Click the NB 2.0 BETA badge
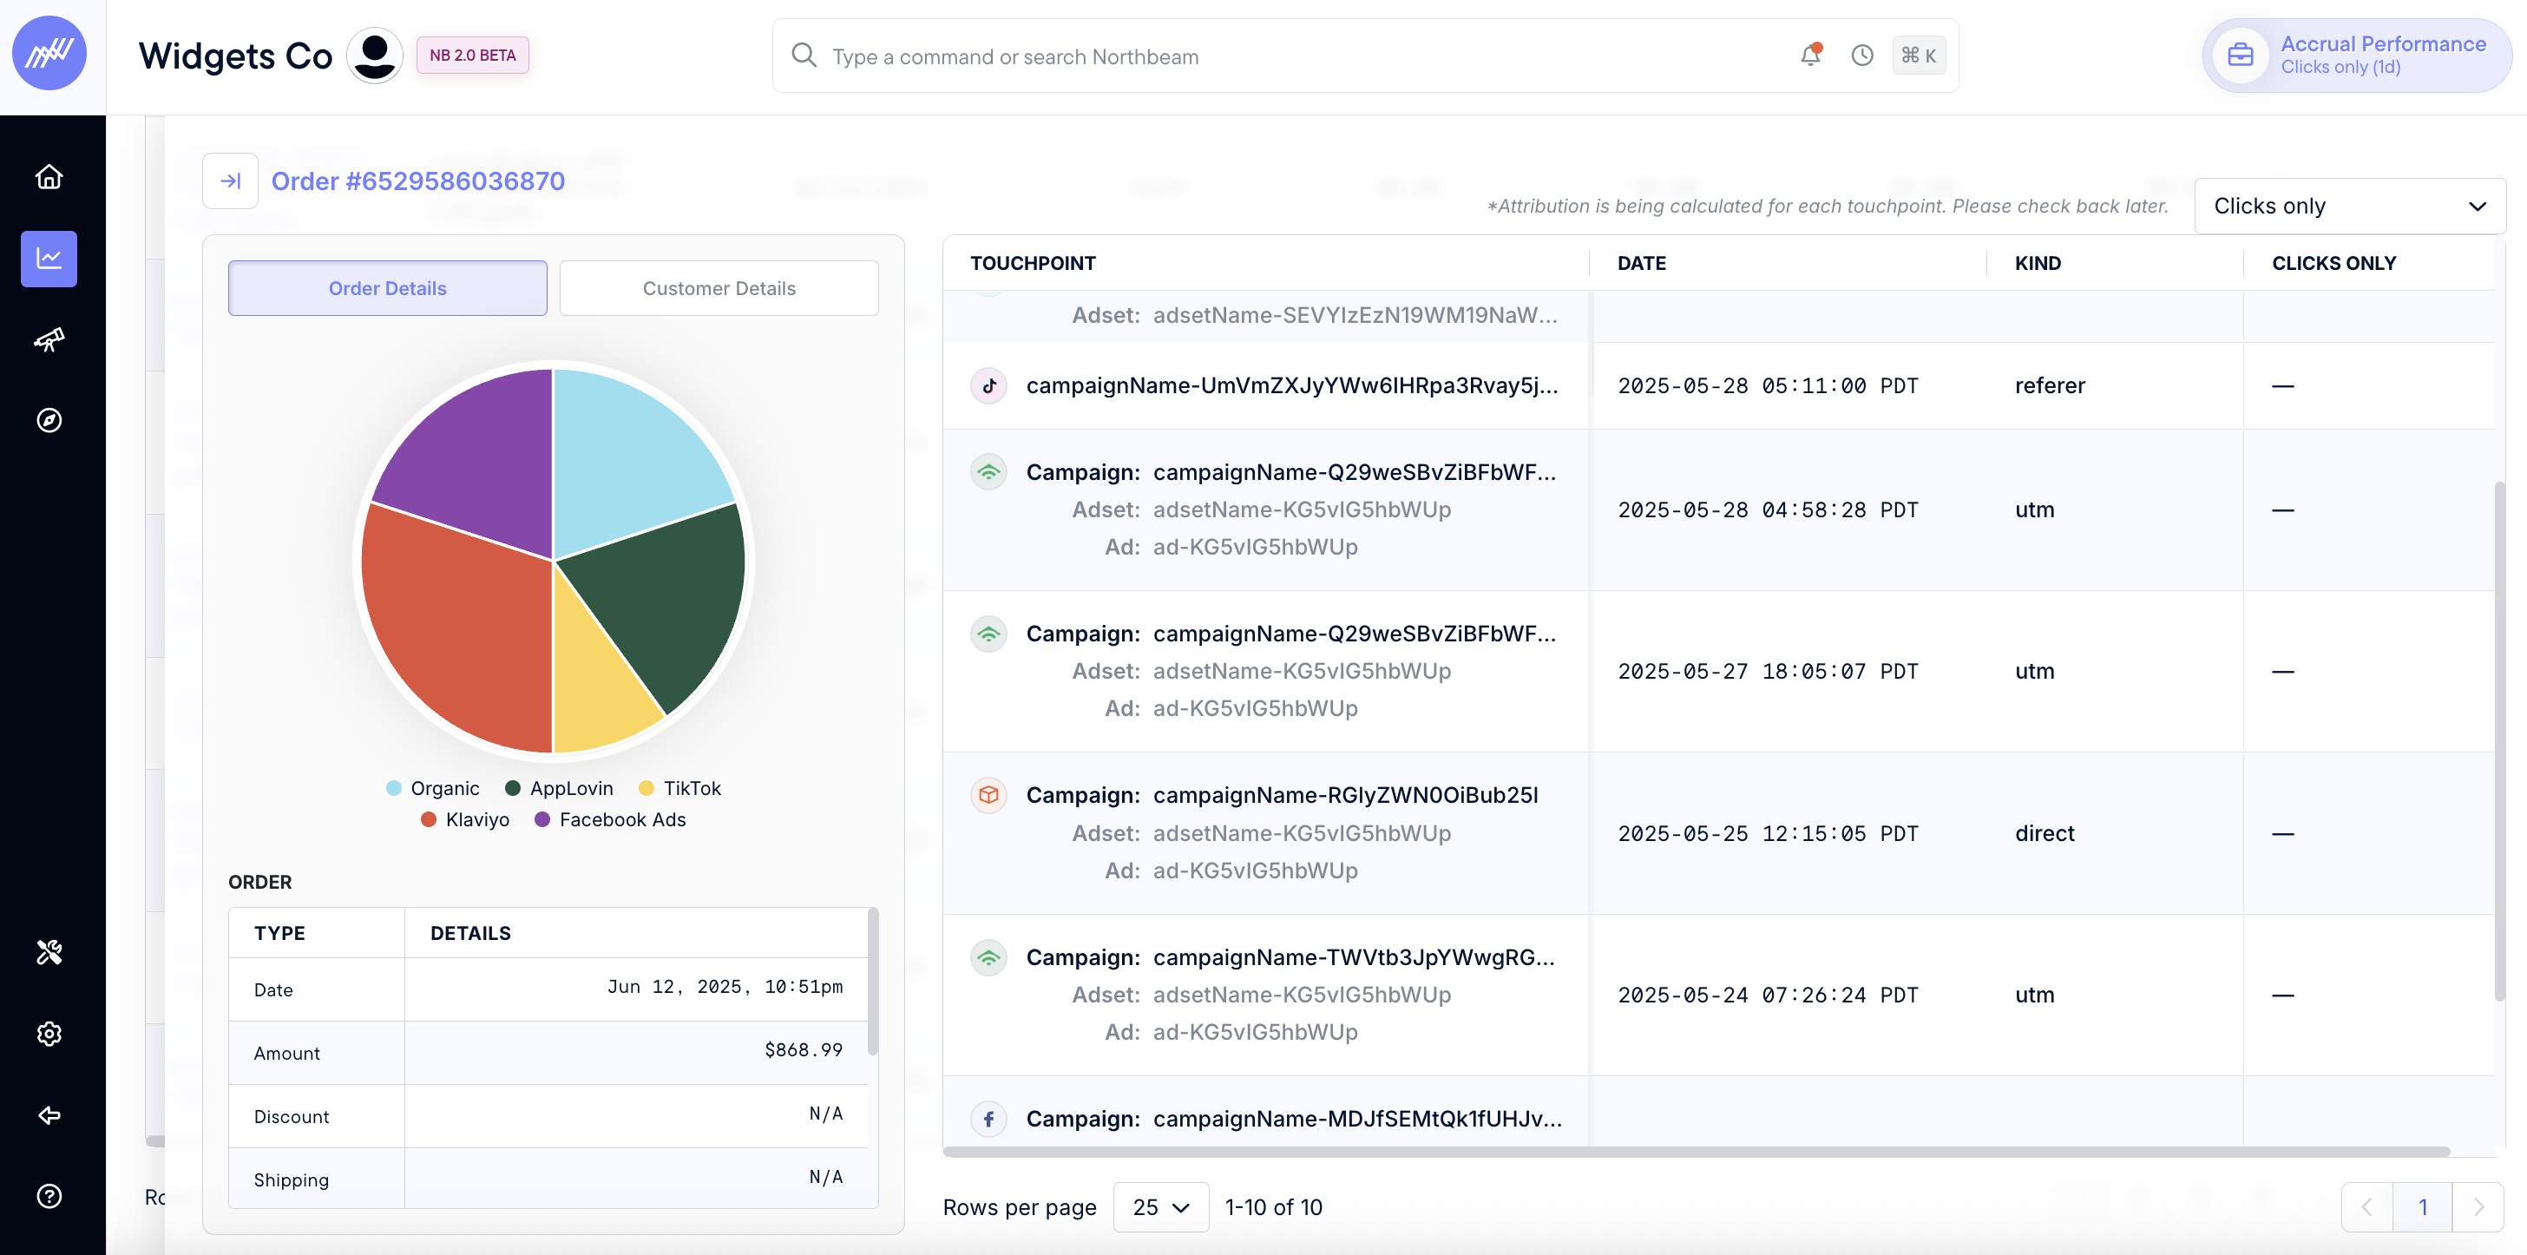The width and height of the screenshot is (2527, 1255). click(473, 55)
